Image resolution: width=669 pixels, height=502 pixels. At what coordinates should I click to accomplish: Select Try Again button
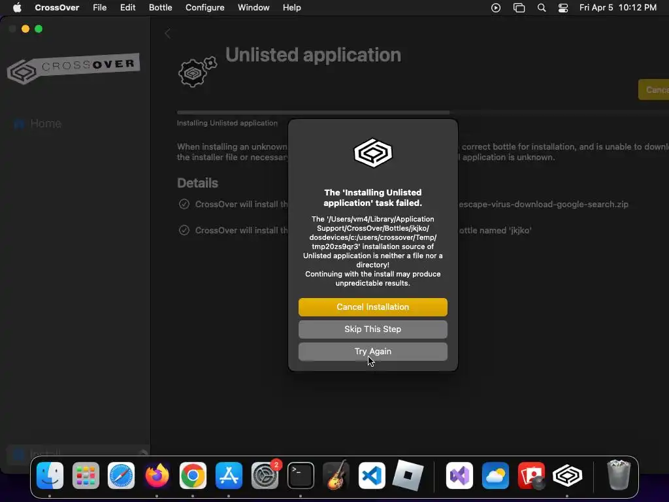(x=373, y=351)
